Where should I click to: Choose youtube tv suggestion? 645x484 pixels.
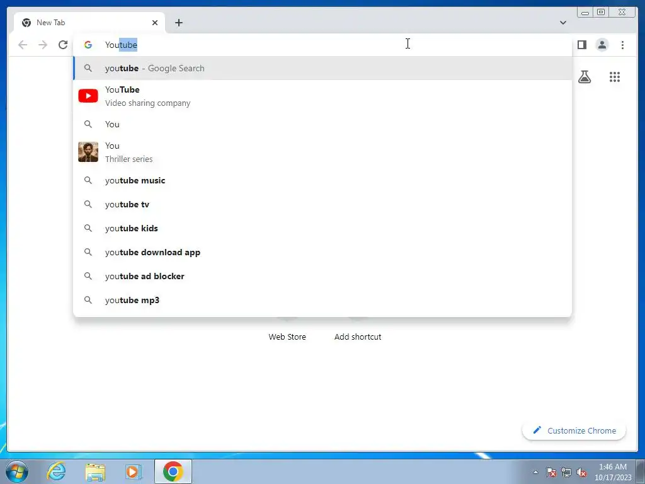pos(322,204)
